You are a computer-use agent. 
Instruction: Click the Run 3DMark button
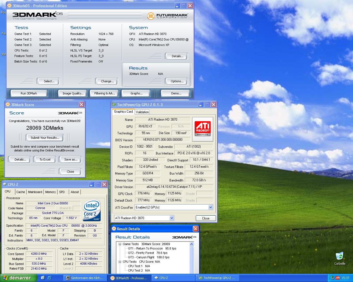pyautogui.click(x=29, y=93)
